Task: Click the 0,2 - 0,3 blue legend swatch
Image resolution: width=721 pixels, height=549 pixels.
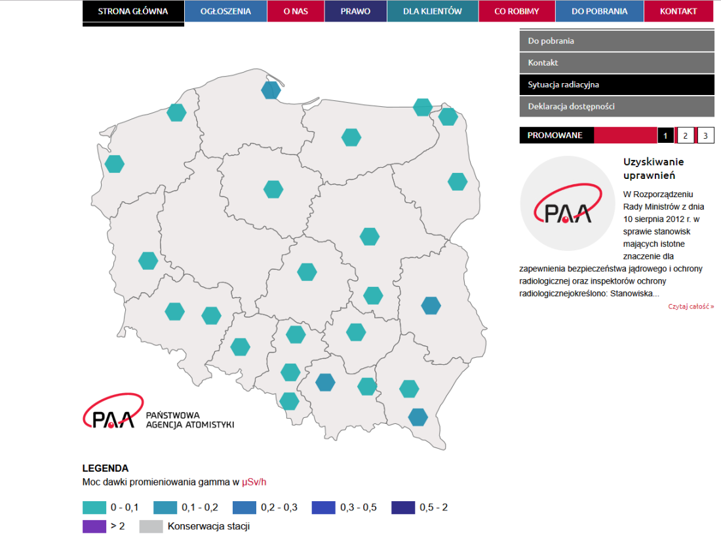Action: coord(244,508)
